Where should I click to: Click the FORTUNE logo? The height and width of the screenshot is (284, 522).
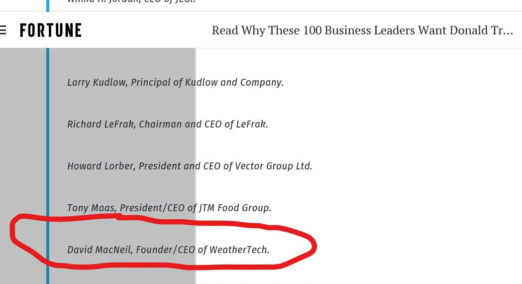pos(51,30)
